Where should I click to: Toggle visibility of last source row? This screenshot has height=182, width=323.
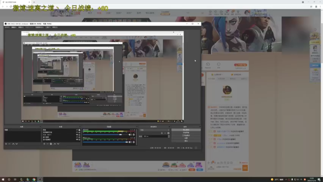pos(77,140)
